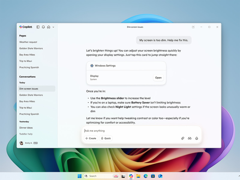The width and height of the screenshot is (240, 180).
Task: Click the Ask me anything input field
Action: point(142,131)
